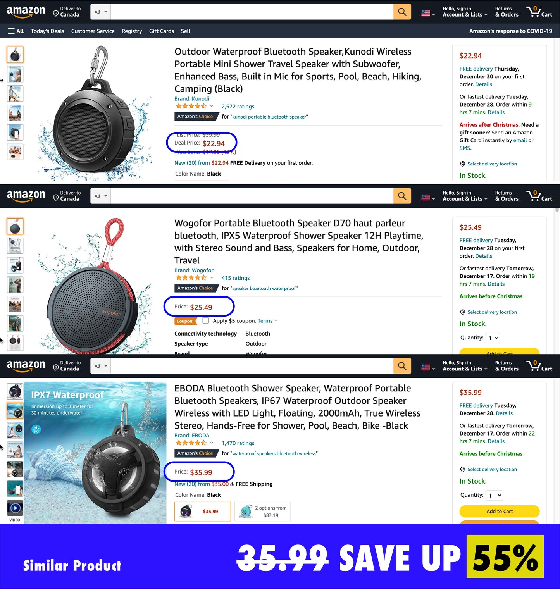Open the Quantity dropdown for EBODA speaker
Viewport: 560px width, 589px height.
(495, 495)
